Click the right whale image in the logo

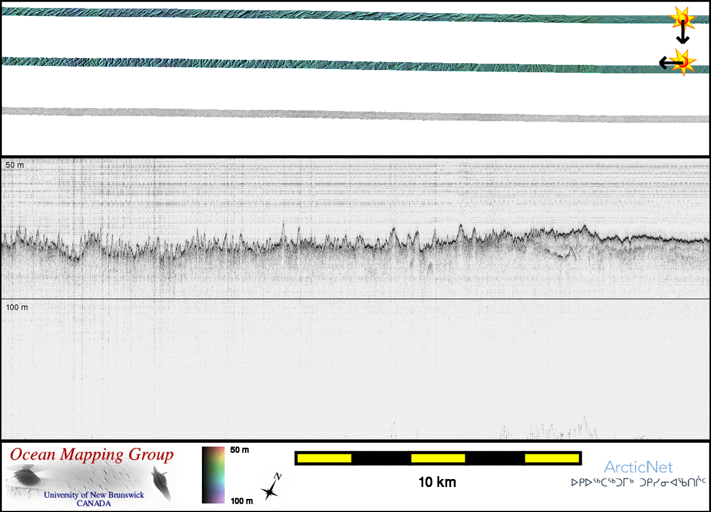click(x=161, y=482)
